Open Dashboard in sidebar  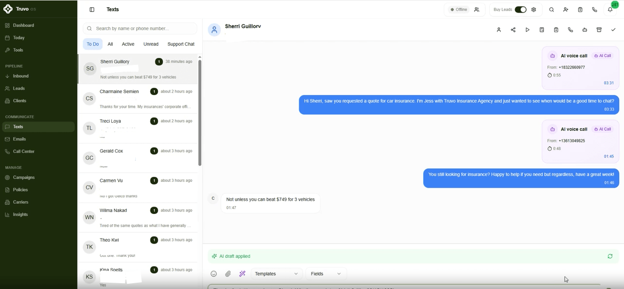(x=38, y=25)
